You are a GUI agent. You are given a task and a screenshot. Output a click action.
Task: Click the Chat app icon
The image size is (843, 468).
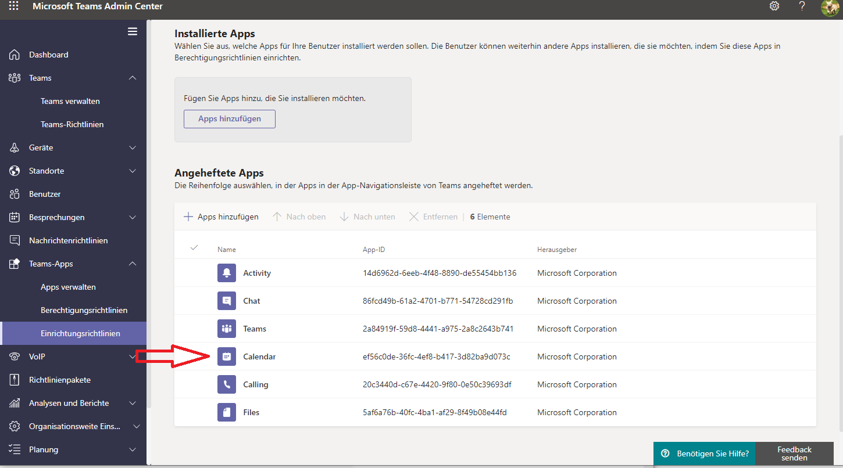pyautogui.click(x=227, y=301)
